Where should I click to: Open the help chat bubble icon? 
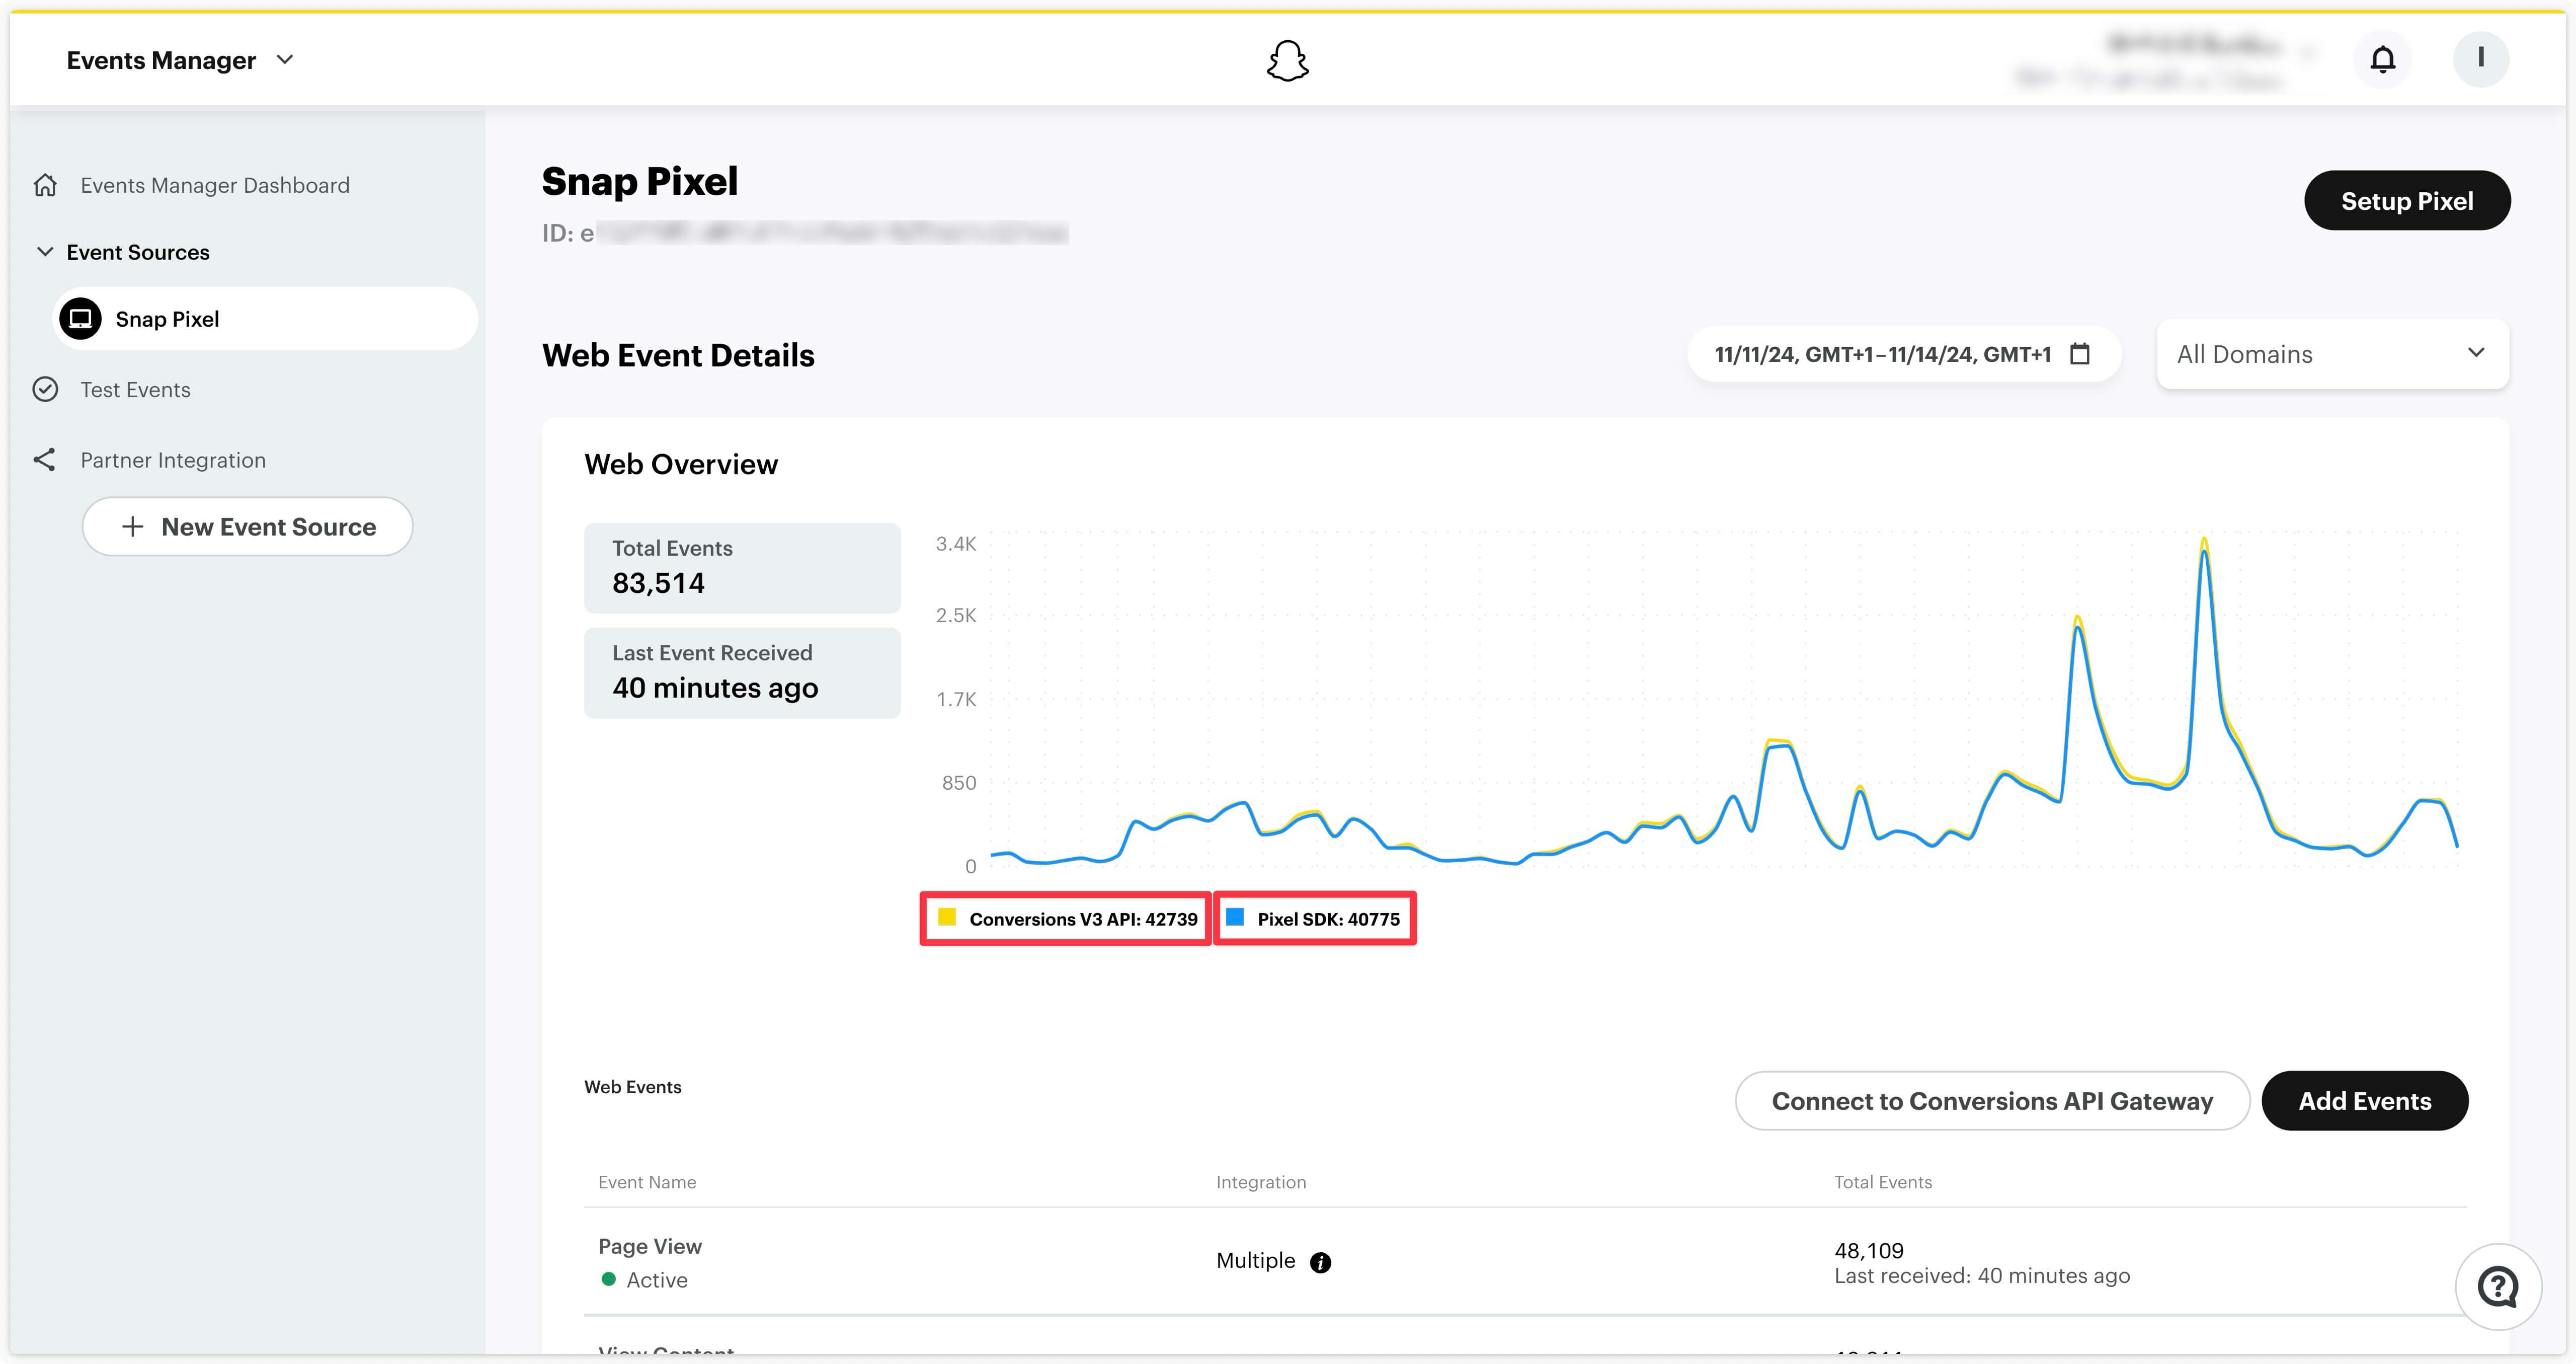2498,1286
